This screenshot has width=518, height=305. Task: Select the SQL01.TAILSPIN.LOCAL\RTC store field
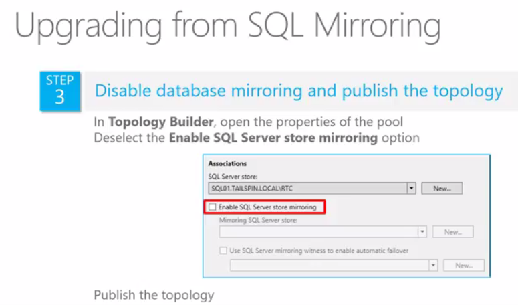306,189
